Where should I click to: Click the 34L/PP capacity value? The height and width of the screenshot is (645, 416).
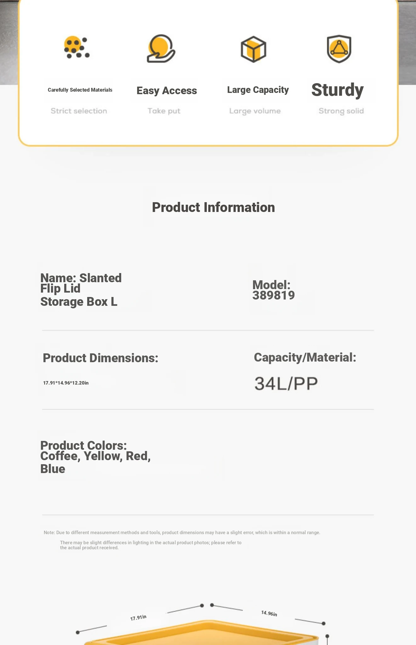coord(286,384)
